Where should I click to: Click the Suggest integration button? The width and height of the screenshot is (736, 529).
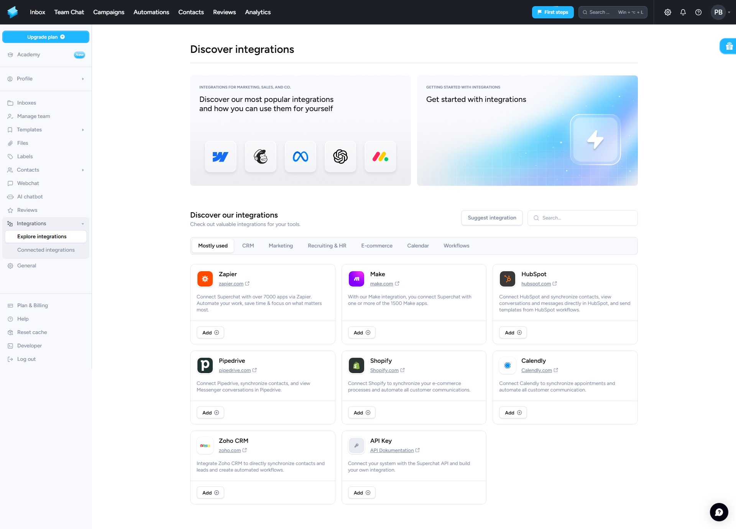click(492, 218)
